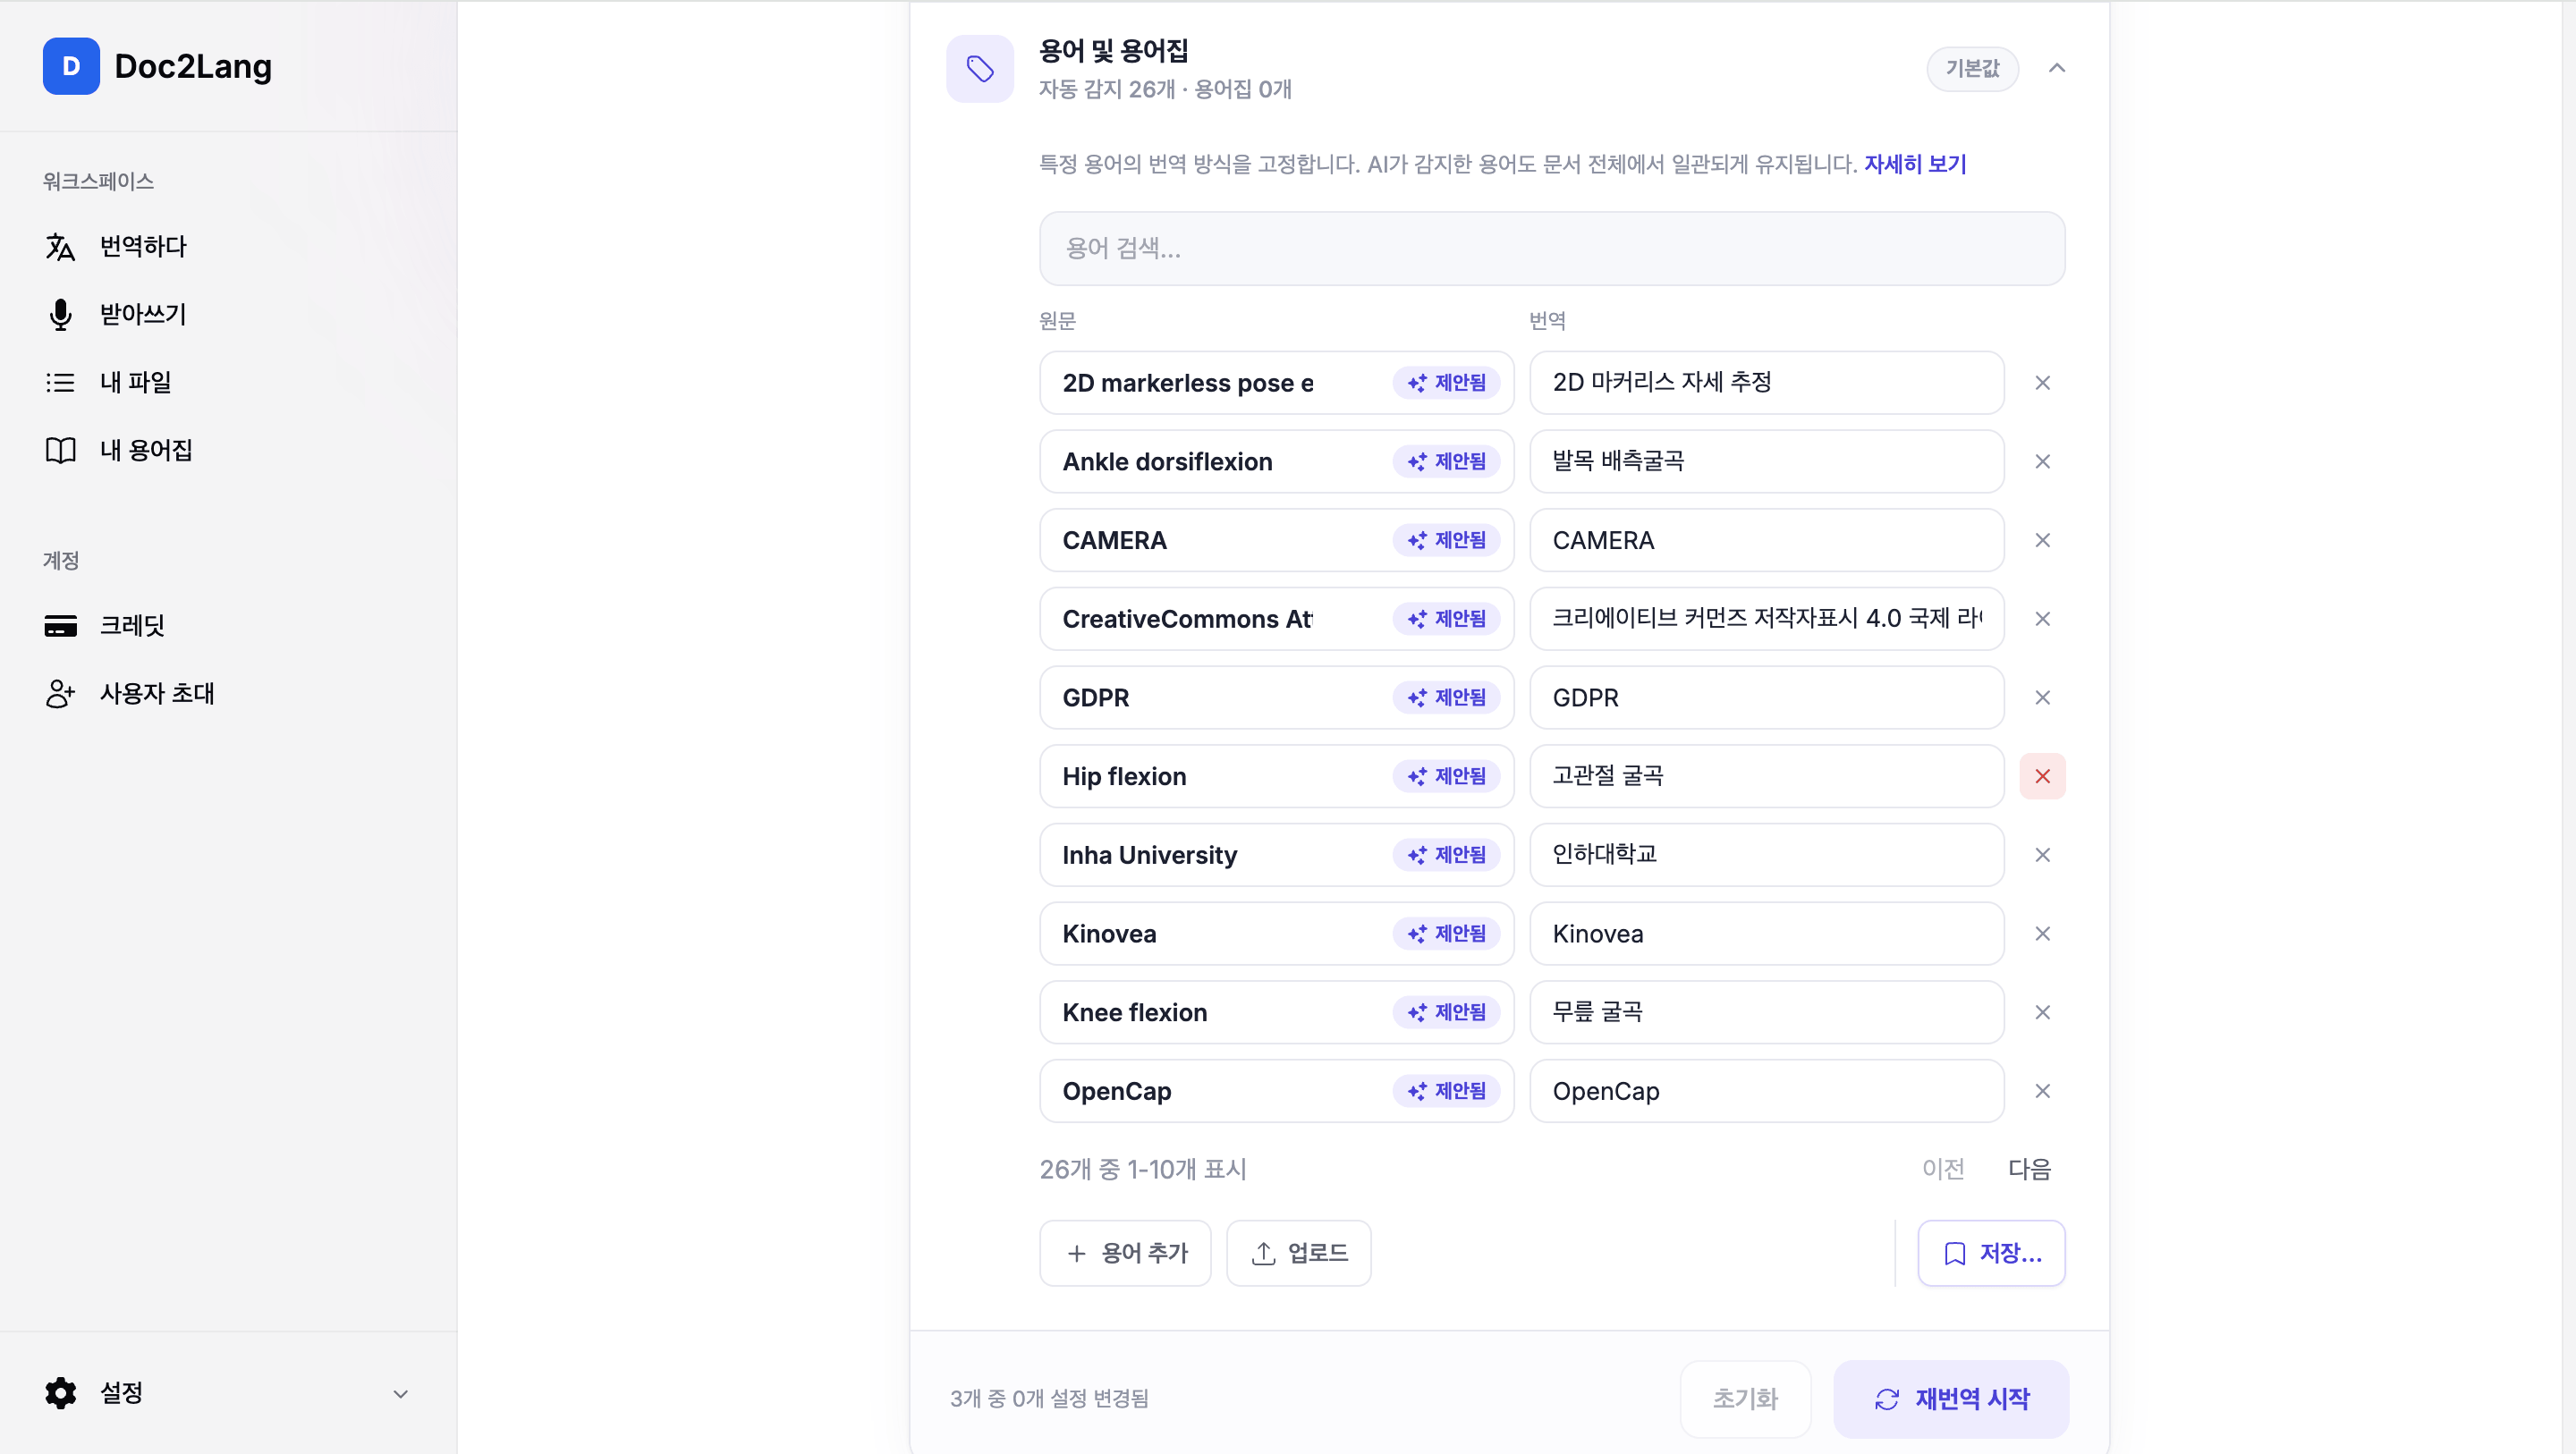This screenshot has width=2576, height=1454.
Task: Click 제안됨 badge on GDPR row
Action: tap(1446, 697)
